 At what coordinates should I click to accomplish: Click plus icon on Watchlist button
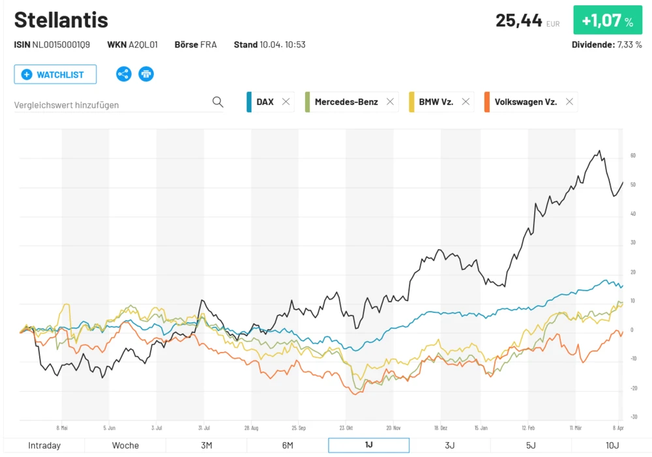point(27,74)
